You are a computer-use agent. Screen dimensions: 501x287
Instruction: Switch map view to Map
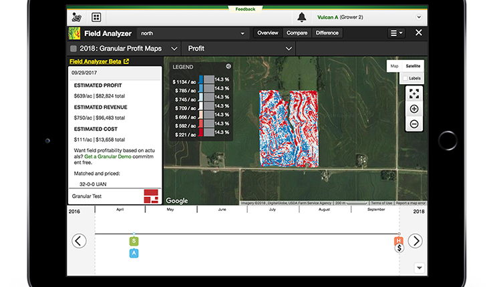394,66
